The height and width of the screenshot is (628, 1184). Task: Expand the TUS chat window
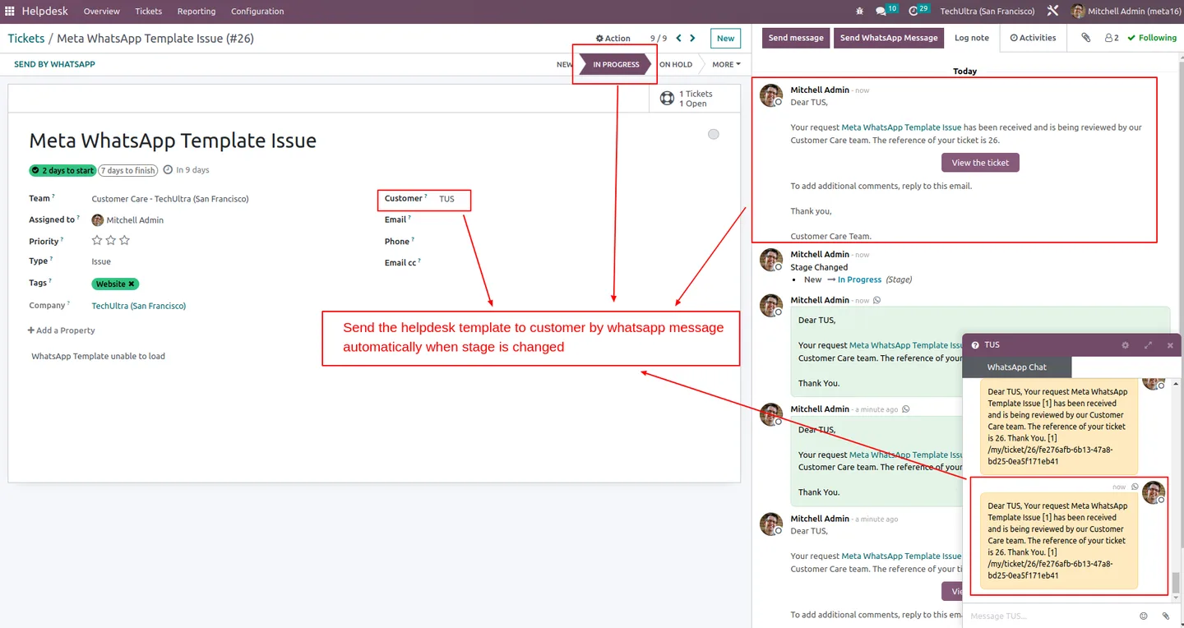click(1148, 345)
